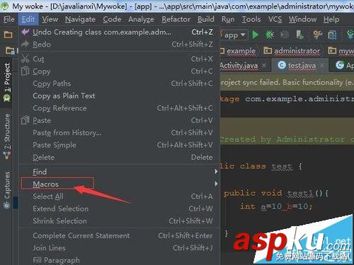This screenshot has height=265, width=354.
Task: Choose Undo Creating class menu entry
Action: 119,32
